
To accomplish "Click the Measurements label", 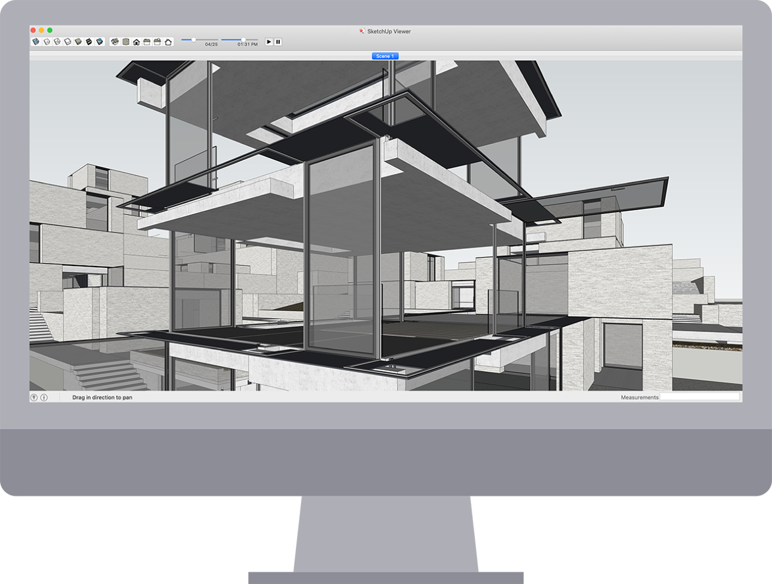I will point(640,397).
